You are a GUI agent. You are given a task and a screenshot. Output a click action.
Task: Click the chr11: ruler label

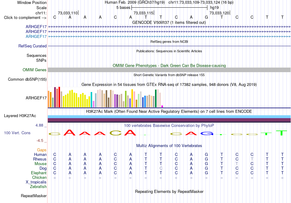click(41, 13)
